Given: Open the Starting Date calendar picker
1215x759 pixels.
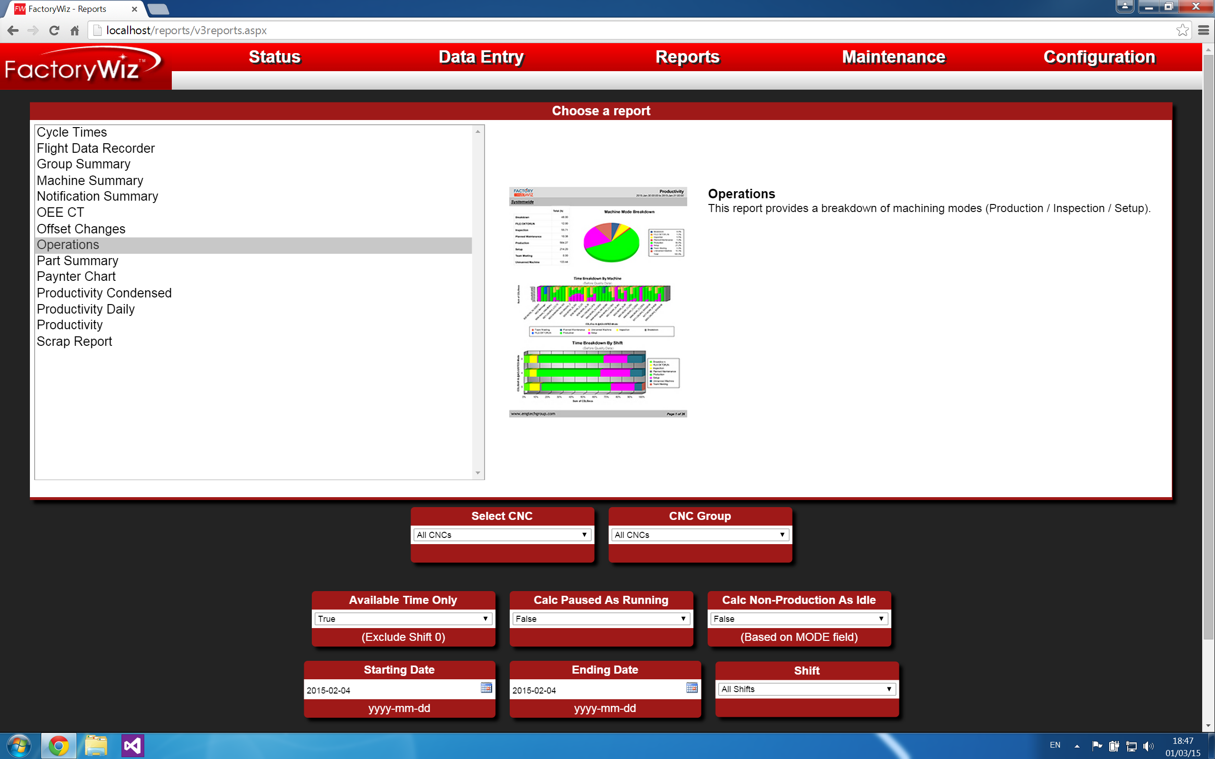Looking at the screenshot, I should (x=486, y=688).
